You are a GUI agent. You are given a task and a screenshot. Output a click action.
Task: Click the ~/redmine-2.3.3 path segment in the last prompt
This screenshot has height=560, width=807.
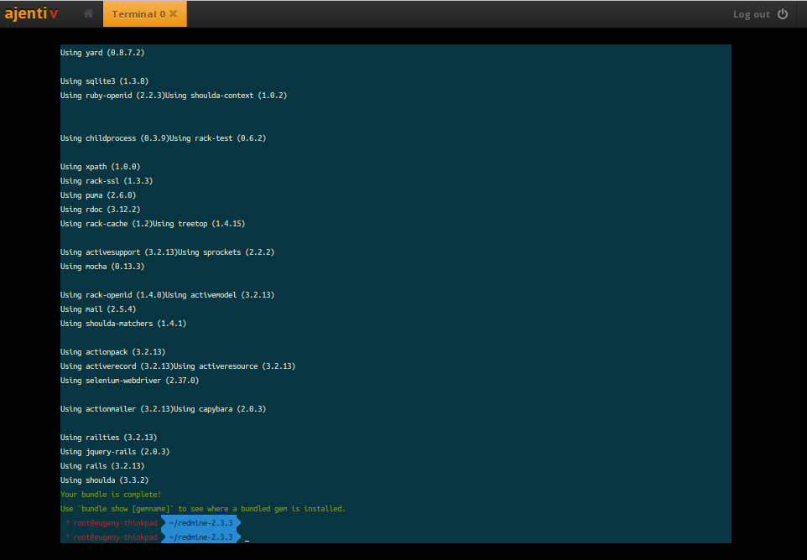click(x=200, y=537)
